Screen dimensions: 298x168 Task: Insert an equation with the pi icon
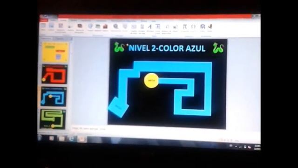(185, 28)
